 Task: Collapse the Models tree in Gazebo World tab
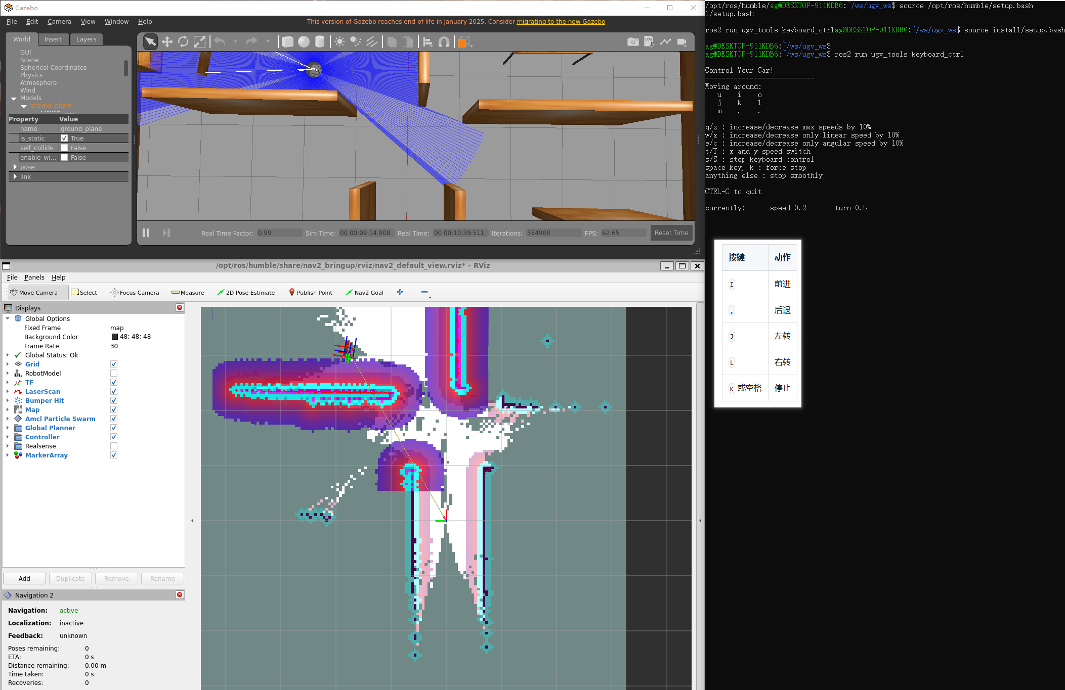coord(14,99)
